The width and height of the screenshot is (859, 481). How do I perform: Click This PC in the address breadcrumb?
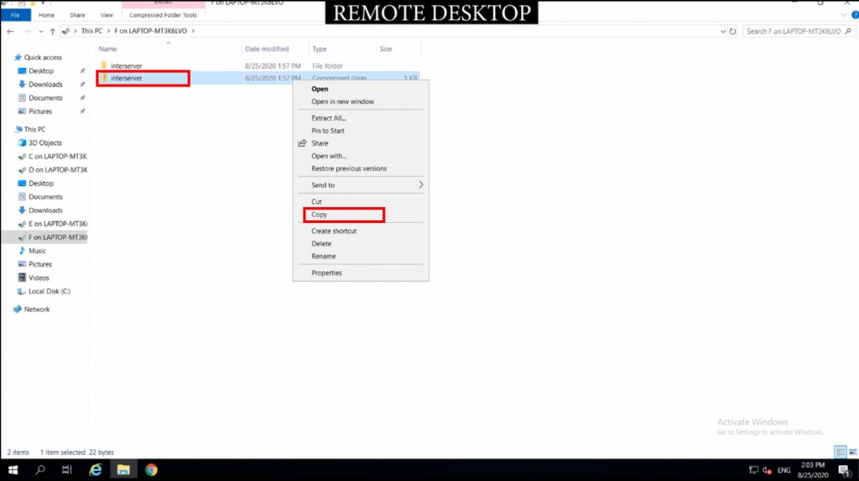coord(91,31)
